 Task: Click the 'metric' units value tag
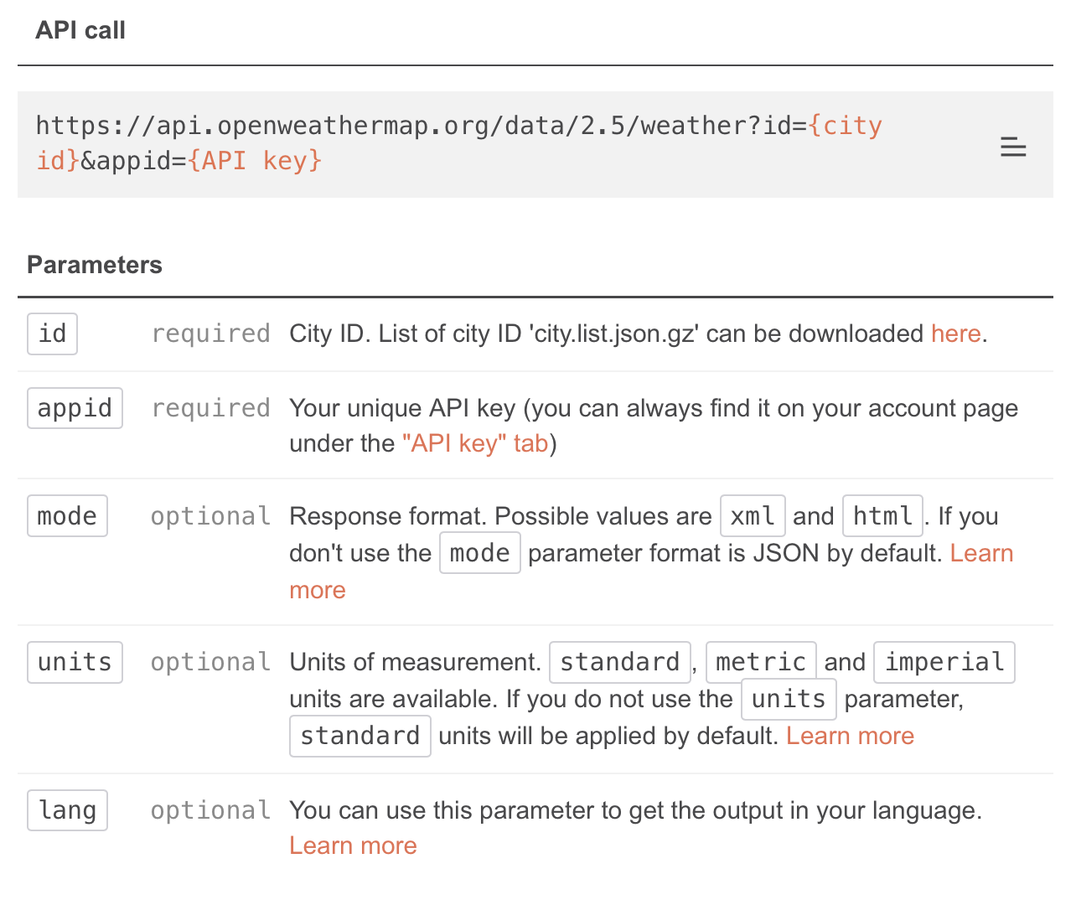[x=761, y=662]
